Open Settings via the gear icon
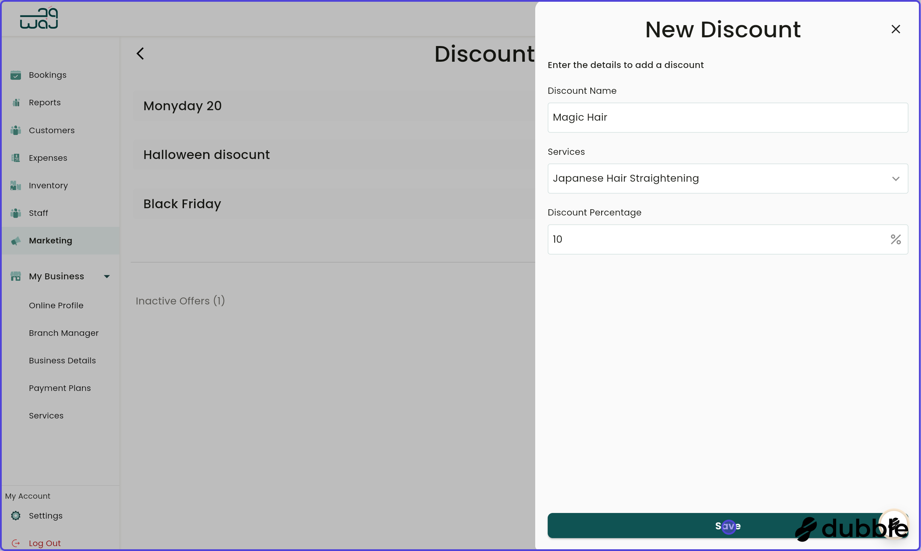The width and height of the screenshot is (921, 551). (x=16, y=516)
